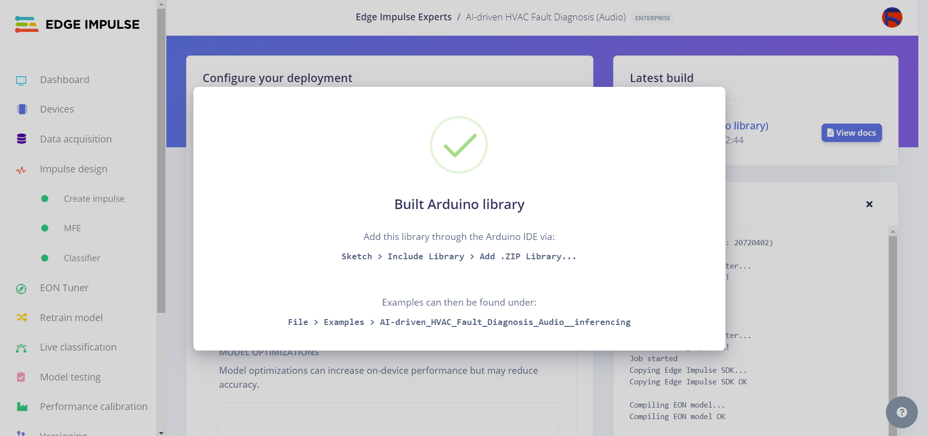Click the Retrain model shuffle icon

(x=22, y=318)
